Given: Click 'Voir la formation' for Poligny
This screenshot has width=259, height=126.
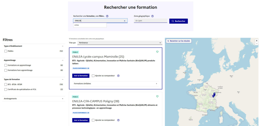Looking at the screenshot, I should [81, 120].
